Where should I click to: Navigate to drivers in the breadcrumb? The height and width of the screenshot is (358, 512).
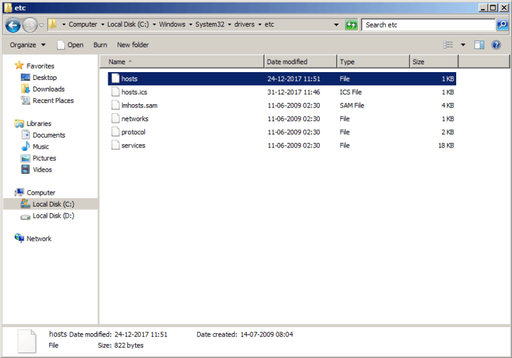[244, 24]
